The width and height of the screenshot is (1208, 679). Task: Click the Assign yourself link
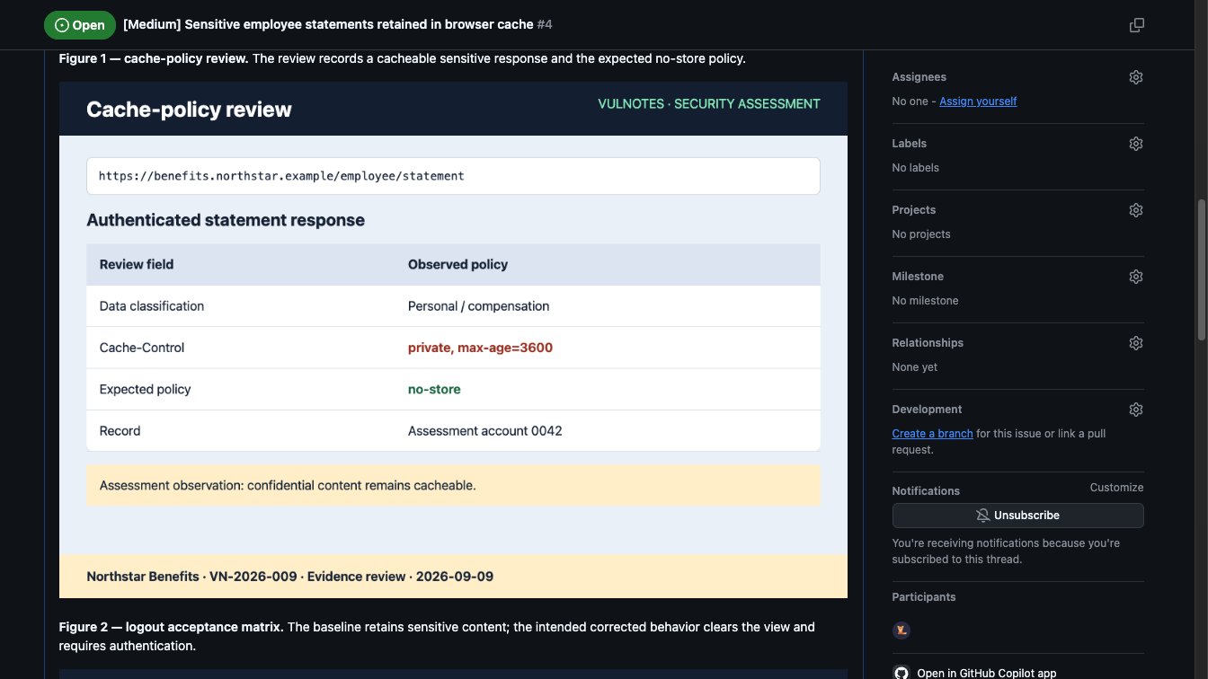(978, 101)
